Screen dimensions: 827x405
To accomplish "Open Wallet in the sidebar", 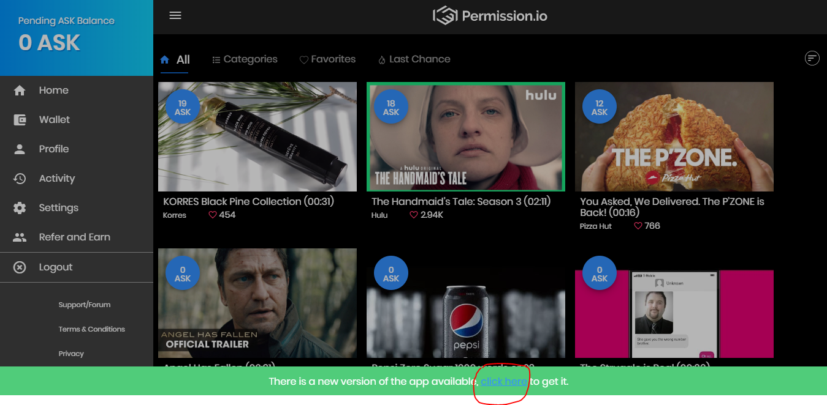I will point(77,120).
